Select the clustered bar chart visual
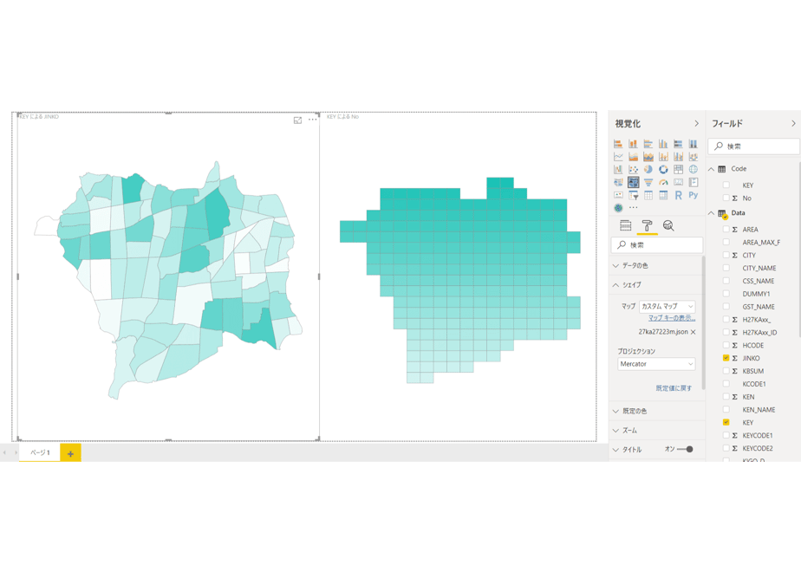 tap(648, 144)
